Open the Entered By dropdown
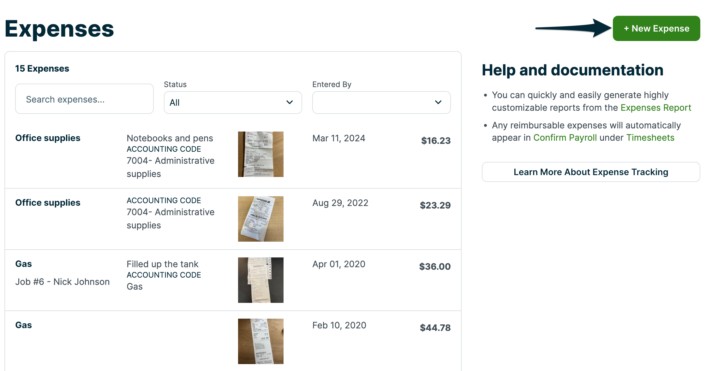Screen dimensions: 706x371 (x=381, y=103)
